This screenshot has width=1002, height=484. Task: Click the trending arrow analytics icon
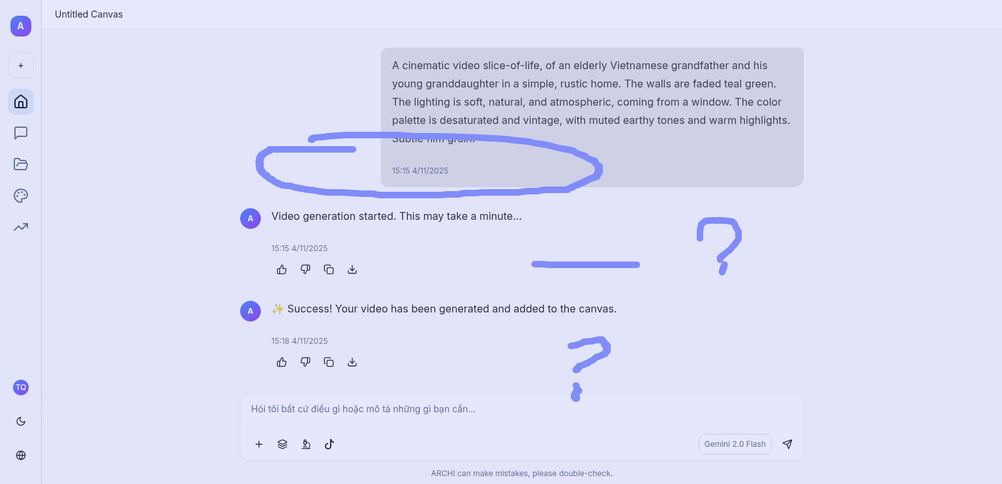[21, 227]
